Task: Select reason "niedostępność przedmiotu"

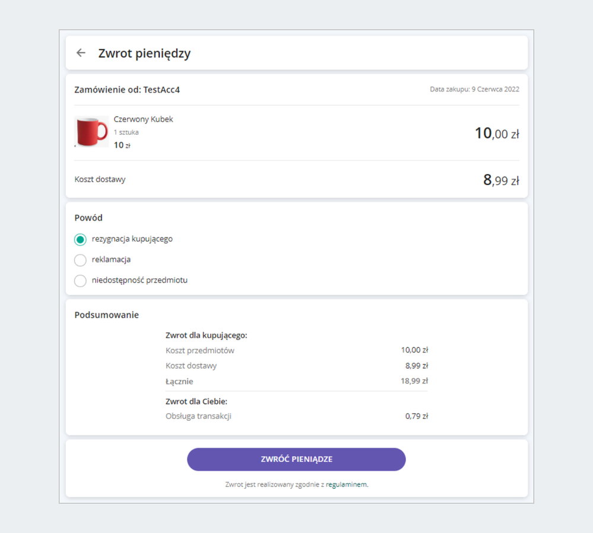Action: [80, 281]
